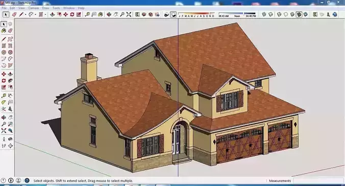345x186 pixels.
Task: Choose the Section Plane tool in left palette
Action: point(10,146)
